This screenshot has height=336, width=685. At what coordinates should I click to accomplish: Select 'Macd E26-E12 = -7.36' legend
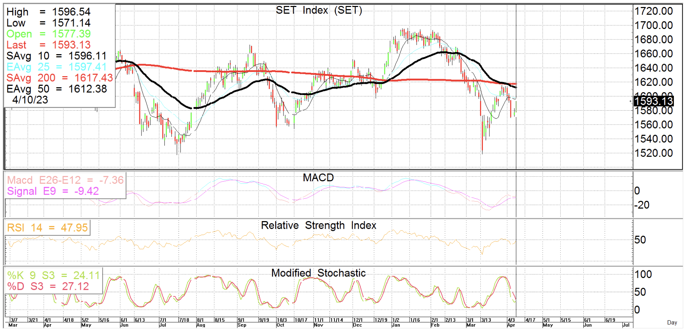coord(65,180)
